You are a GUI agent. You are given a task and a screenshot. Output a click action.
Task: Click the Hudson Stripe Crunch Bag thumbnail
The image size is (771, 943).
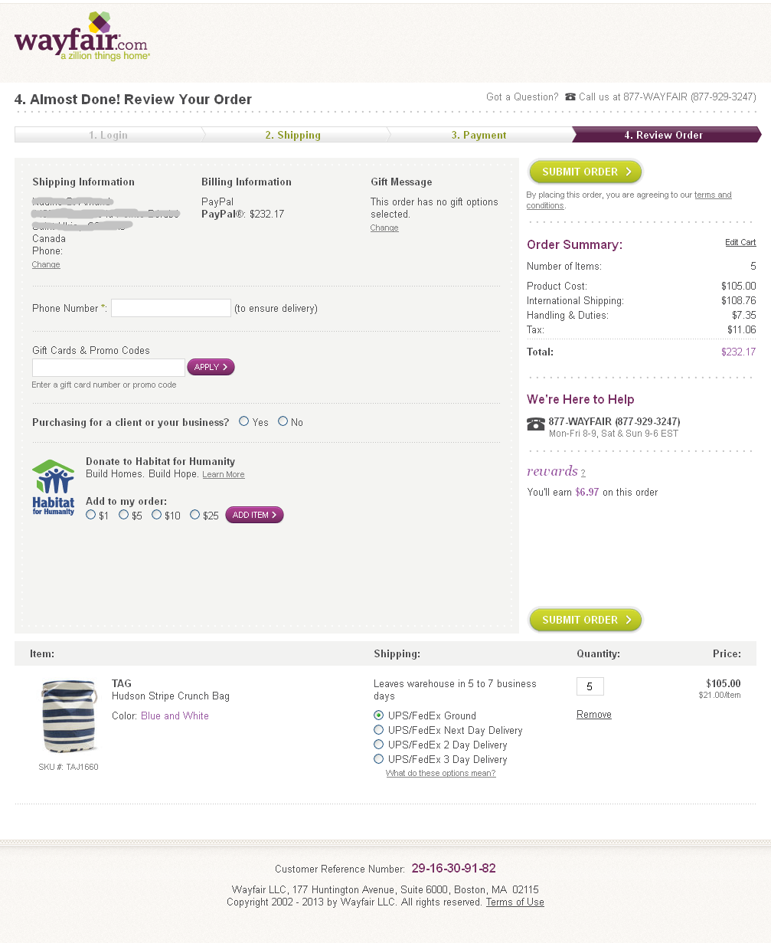[x=69, y=716]
